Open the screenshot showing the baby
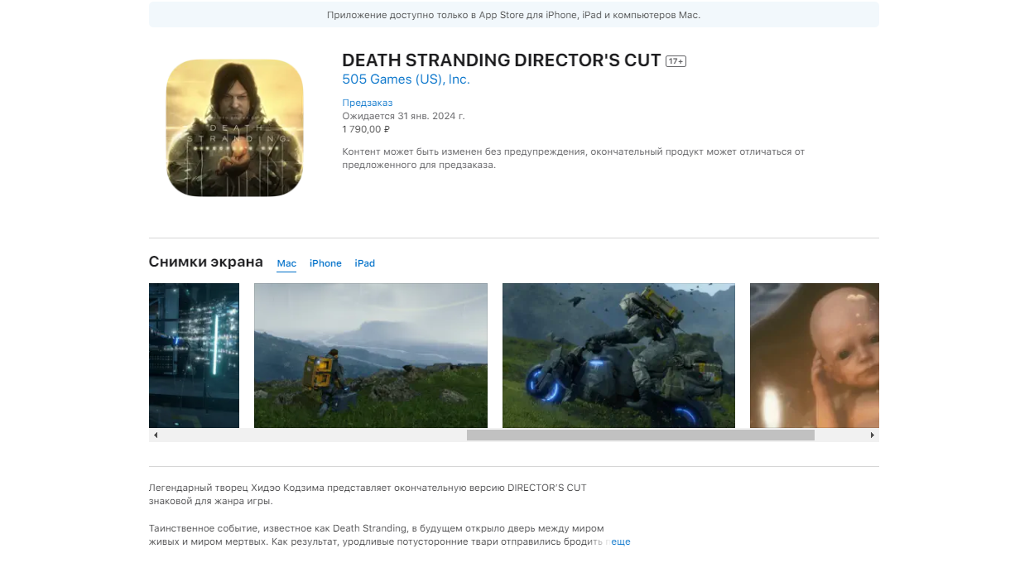Image resolution: width=1010 pixels, height=563 pixels. point(815,355)
